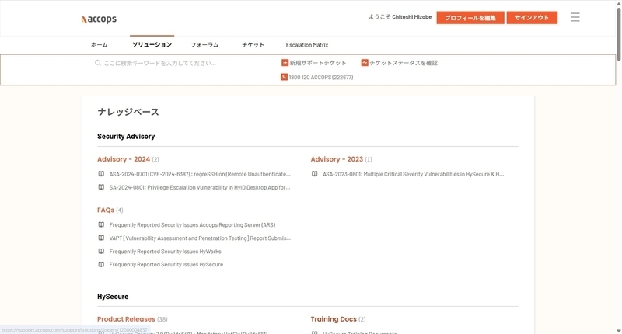The width and height of the screenshot is (622, 334).
Task: Click the Accops logo
Action: pos(99,19)
